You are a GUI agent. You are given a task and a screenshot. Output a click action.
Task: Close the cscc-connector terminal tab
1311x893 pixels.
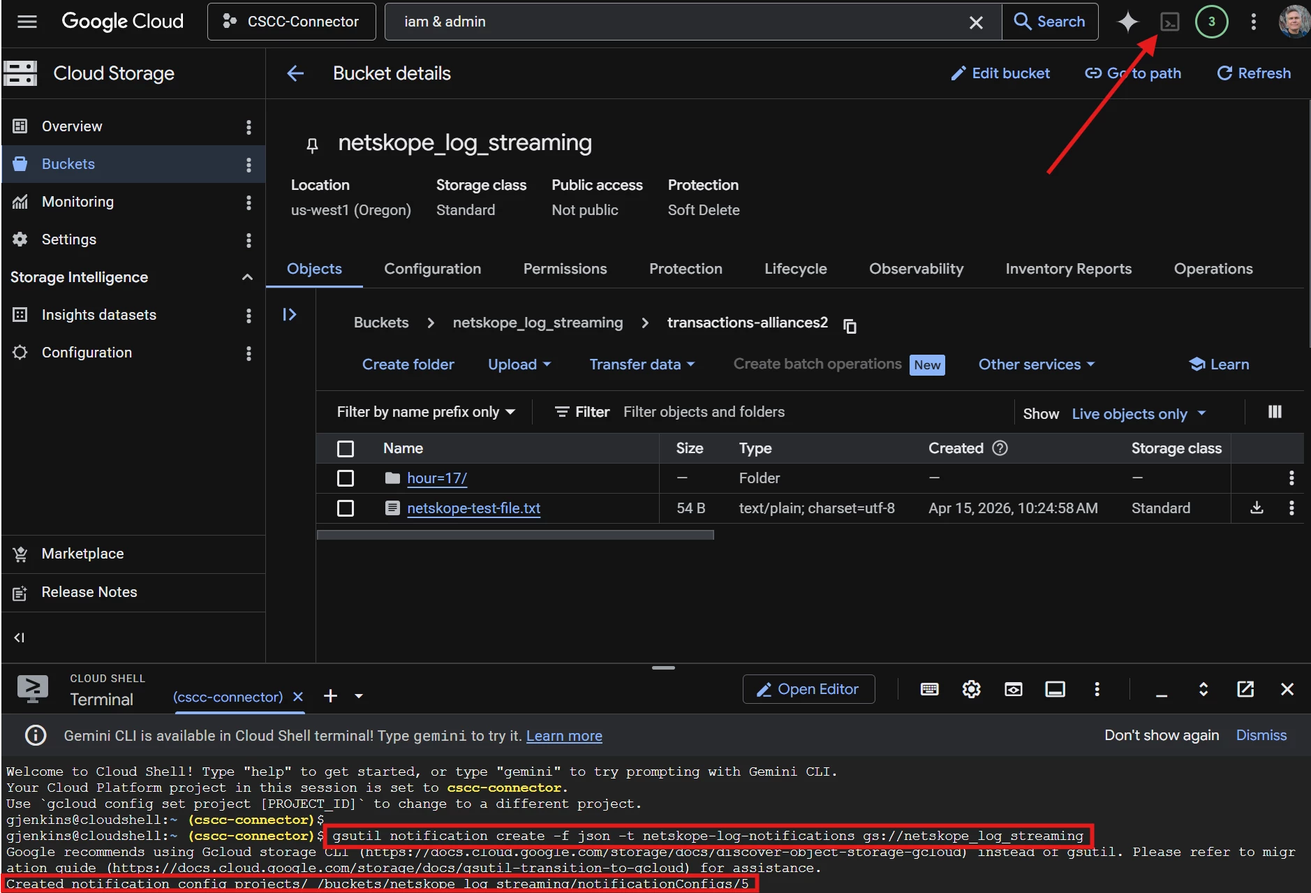(298, 697)
